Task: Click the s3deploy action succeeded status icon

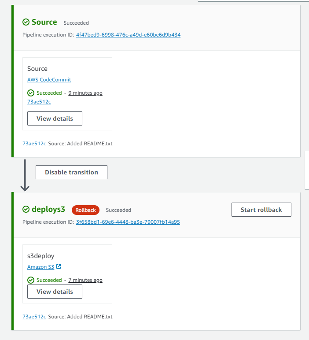Action: pos(31,280)
